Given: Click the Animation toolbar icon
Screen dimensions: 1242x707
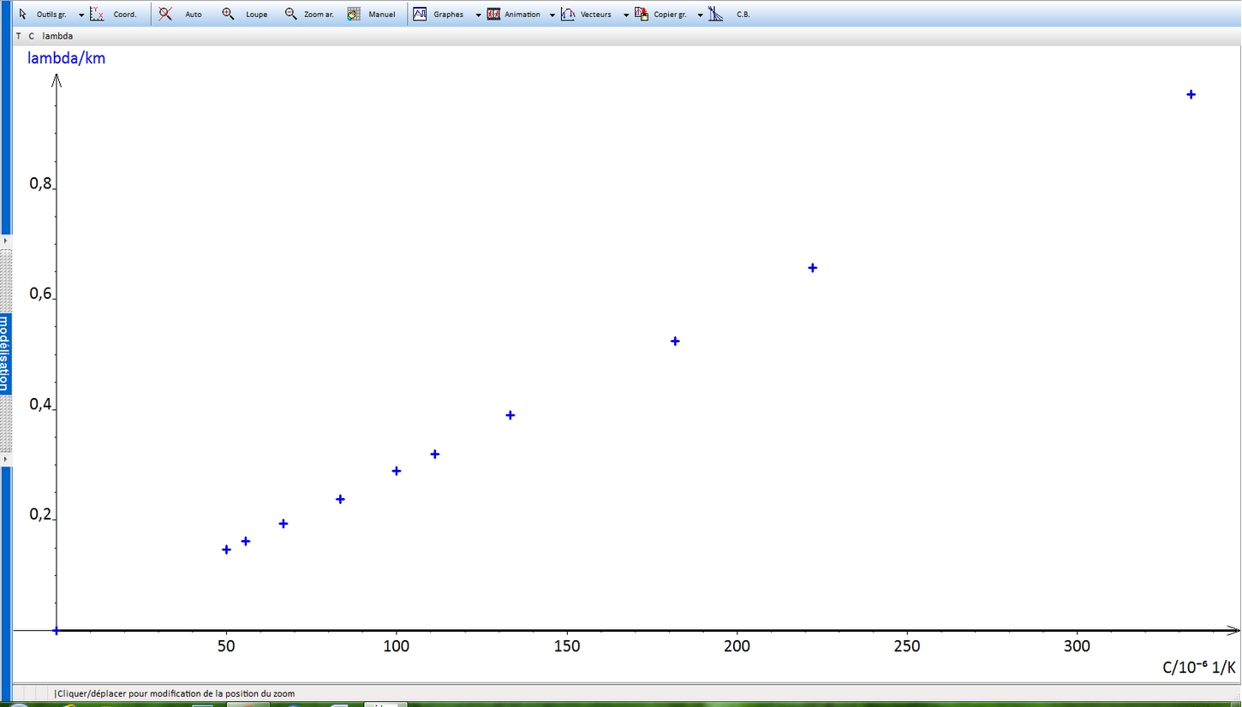Looking at the screenshot, I should point(493,14).
